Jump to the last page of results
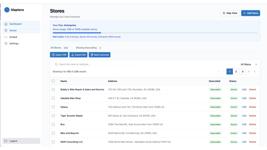Viewport: 267px width, 150px height. click(x=255, y=71)
